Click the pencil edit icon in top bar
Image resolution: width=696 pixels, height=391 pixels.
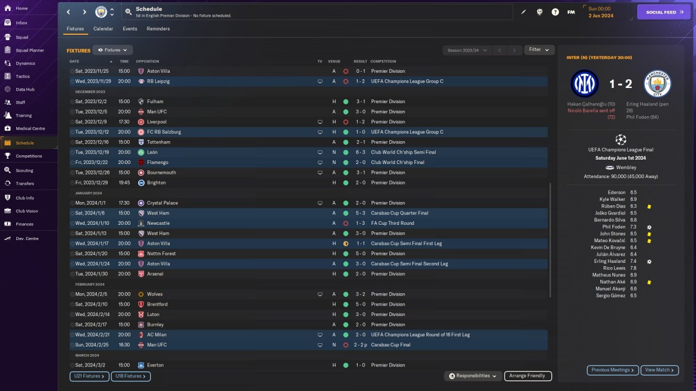point(524,12)
